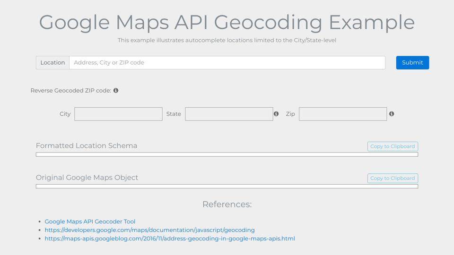Click the Formatted Location Schema heading
The width and height of the screenshot is (454, 255).
pos(87,145)
